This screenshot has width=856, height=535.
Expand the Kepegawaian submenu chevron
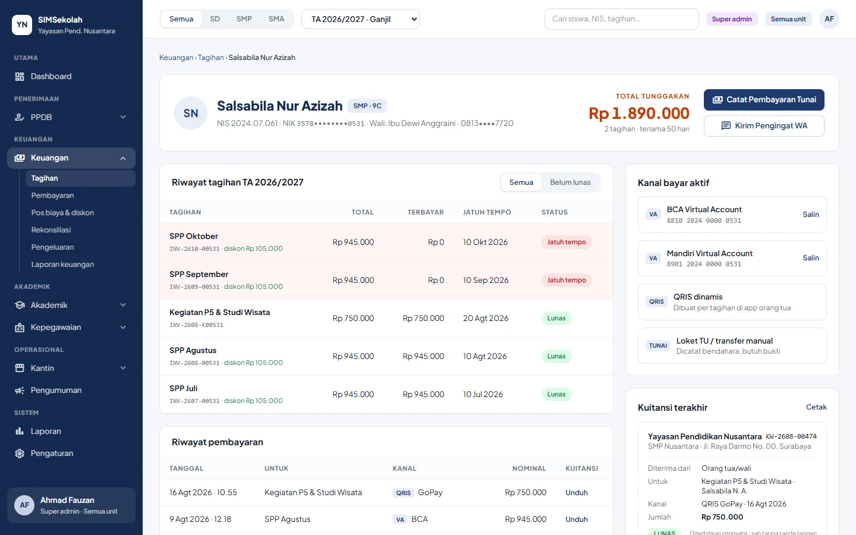coord(123,328)
